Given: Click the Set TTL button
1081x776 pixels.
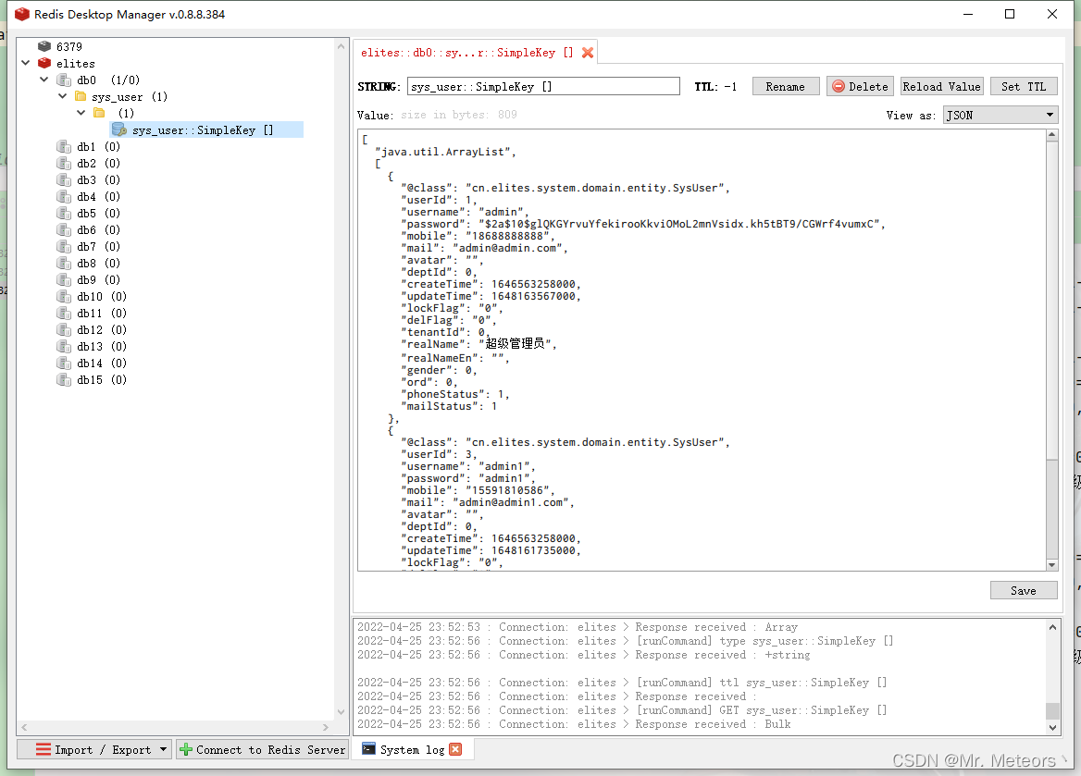Looking at the screenshot, I should point(1024,87).
